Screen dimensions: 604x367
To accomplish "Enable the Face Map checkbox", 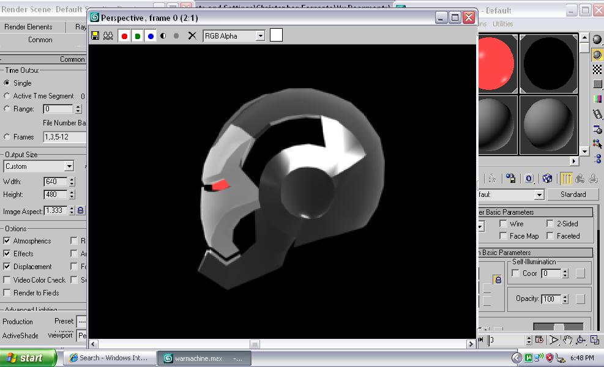I will tap(503, 235).
